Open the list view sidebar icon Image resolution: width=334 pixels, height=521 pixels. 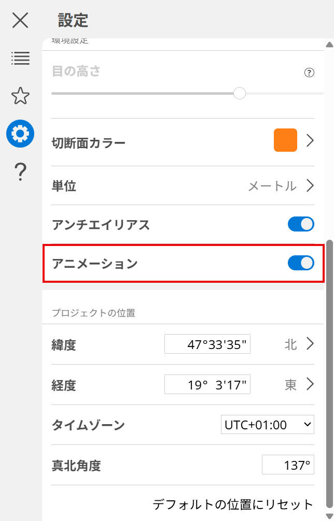20,58
